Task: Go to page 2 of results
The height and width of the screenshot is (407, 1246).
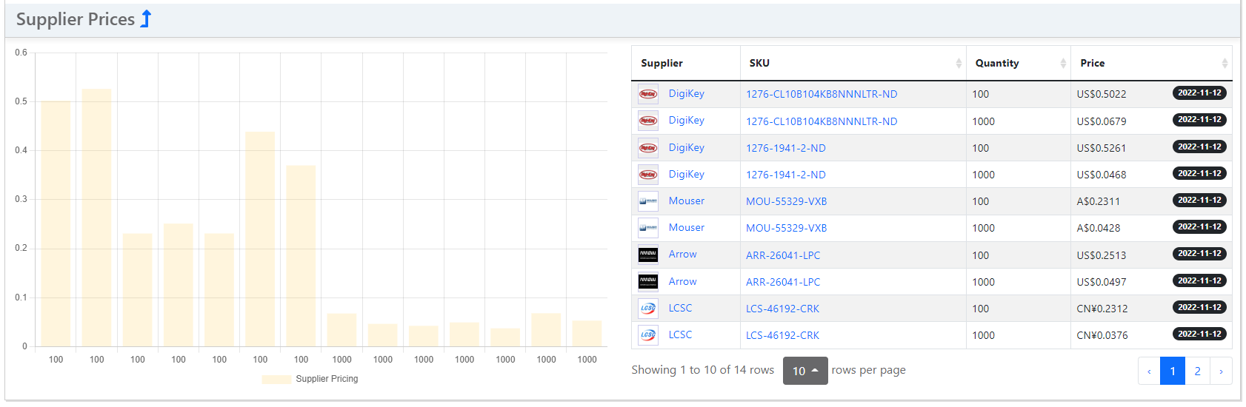Action: coord(1197,371)
